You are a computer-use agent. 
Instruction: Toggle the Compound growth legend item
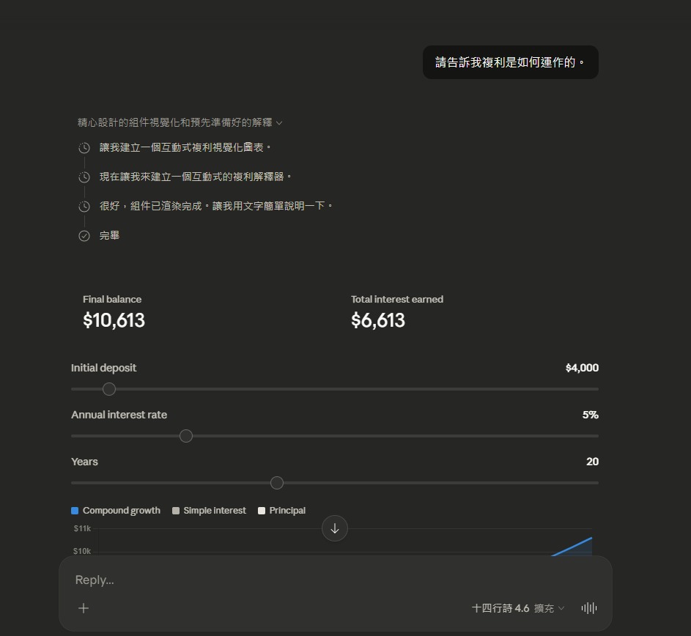click(116, 511)
